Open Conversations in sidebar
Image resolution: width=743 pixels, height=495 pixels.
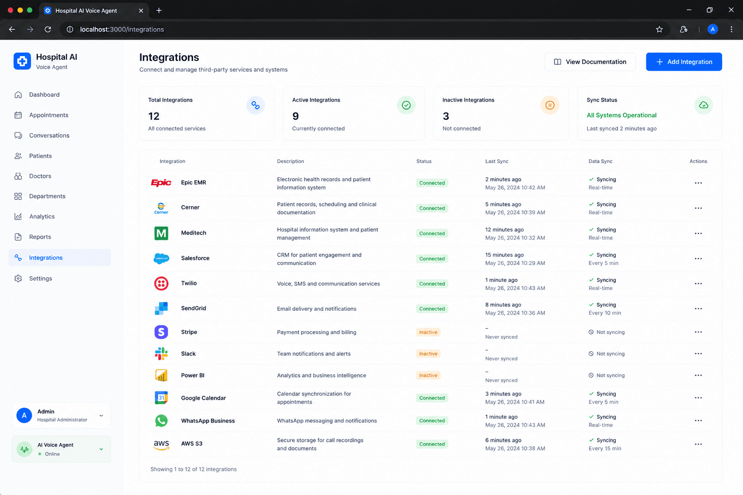59,135
